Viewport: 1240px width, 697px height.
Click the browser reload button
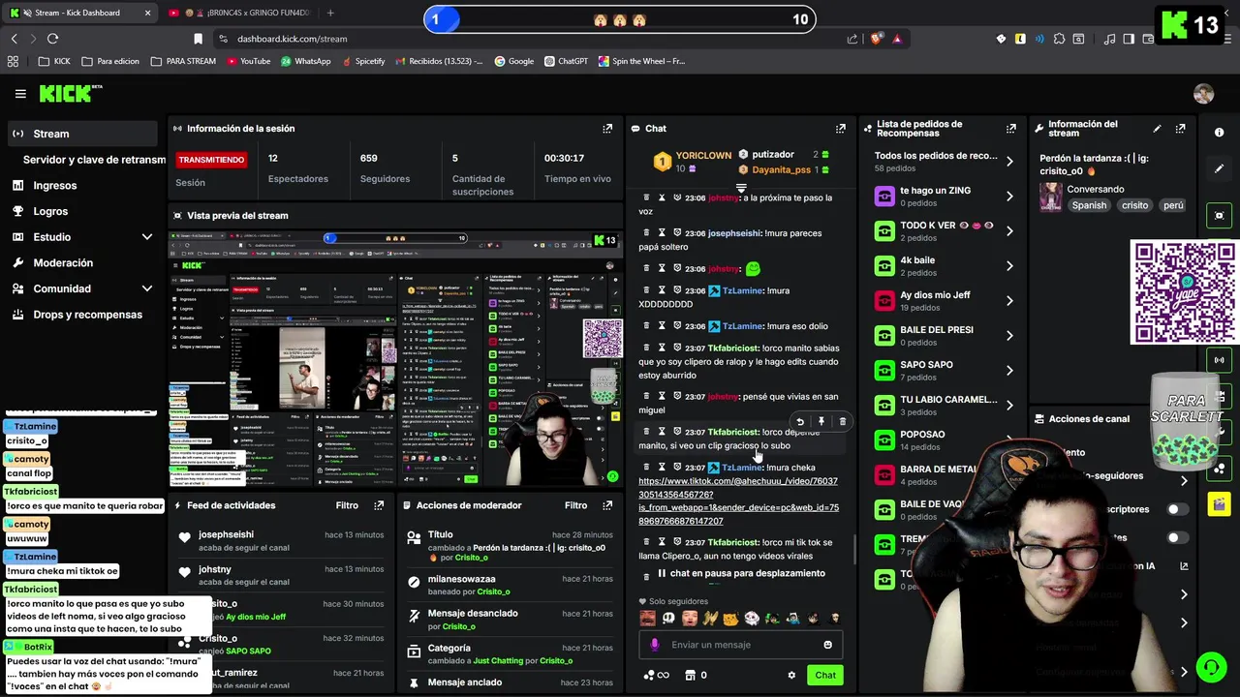[52, 39]
